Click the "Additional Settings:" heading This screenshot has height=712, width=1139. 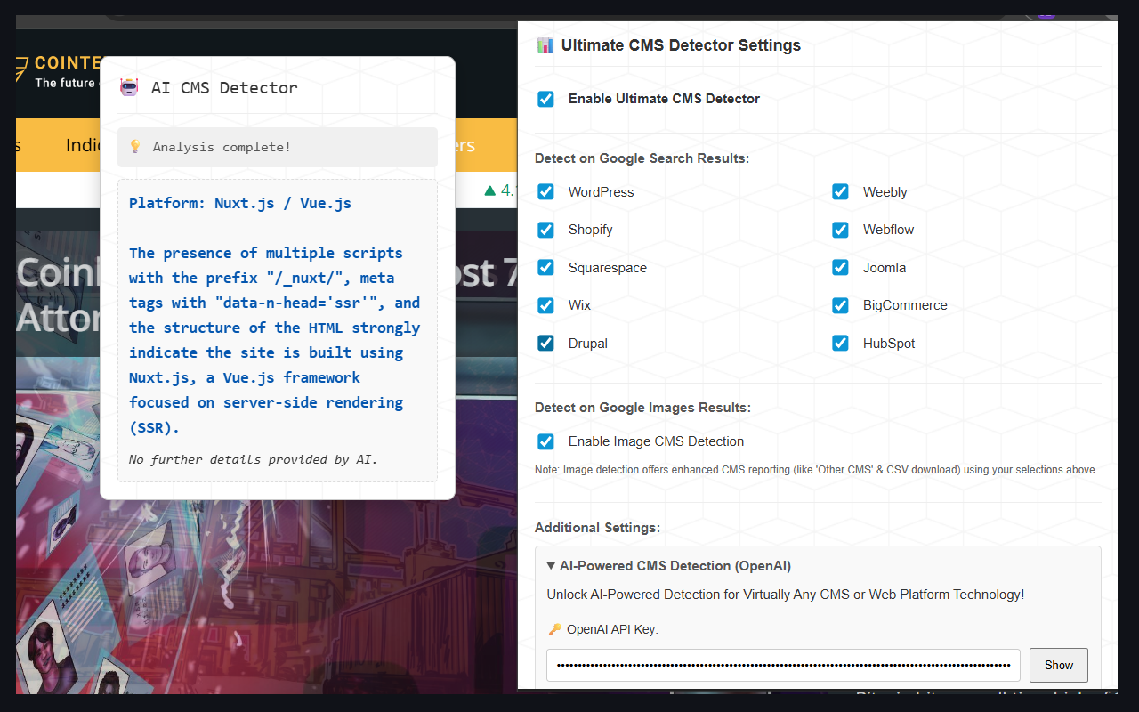point(598,528)
